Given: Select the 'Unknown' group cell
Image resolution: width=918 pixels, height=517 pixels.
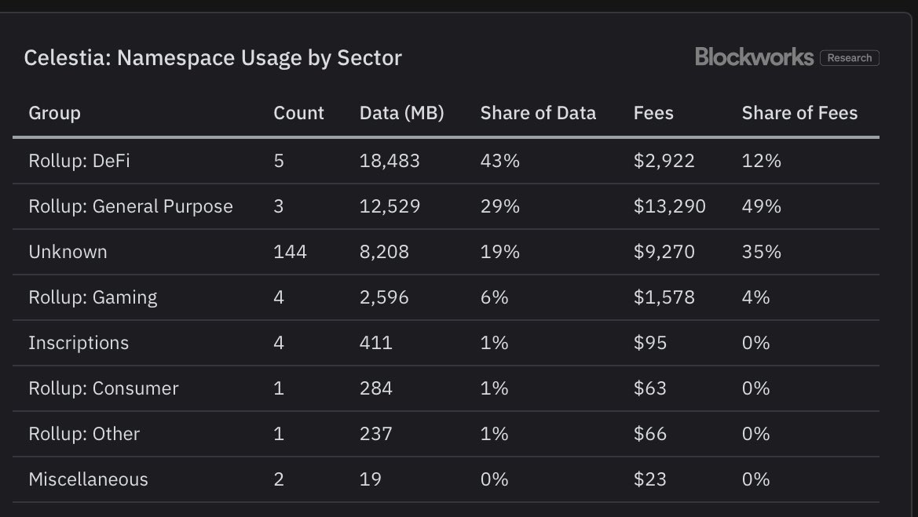Looking at the screenshot, I should 68,252.
